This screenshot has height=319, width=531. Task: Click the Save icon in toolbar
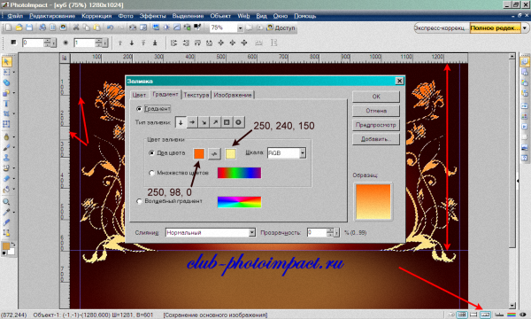click(x=29, y=27)
